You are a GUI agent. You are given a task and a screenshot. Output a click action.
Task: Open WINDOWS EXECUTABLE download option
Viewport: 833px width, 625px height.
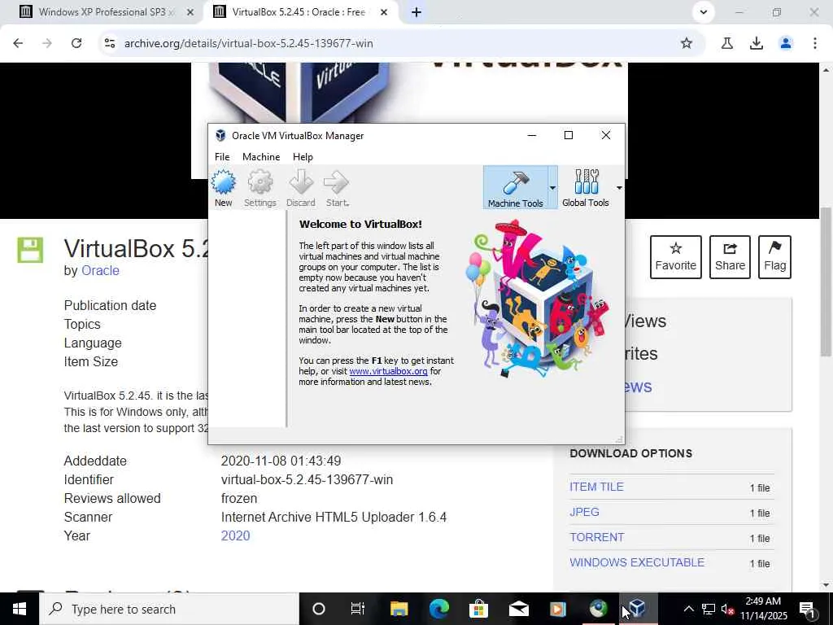(637, 562)
